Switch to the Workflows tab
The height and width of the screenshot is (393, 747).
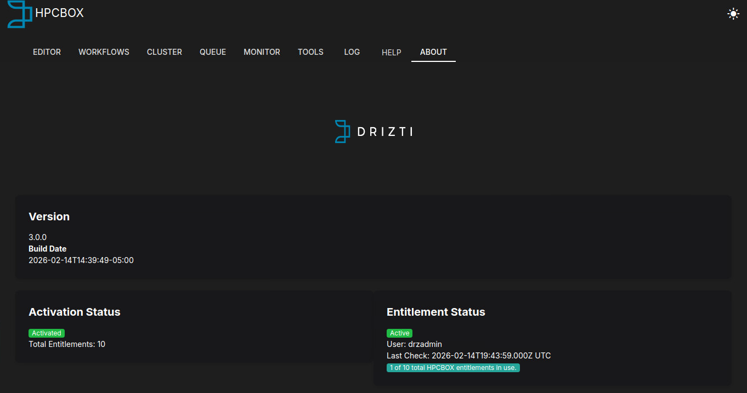point(104,52)
